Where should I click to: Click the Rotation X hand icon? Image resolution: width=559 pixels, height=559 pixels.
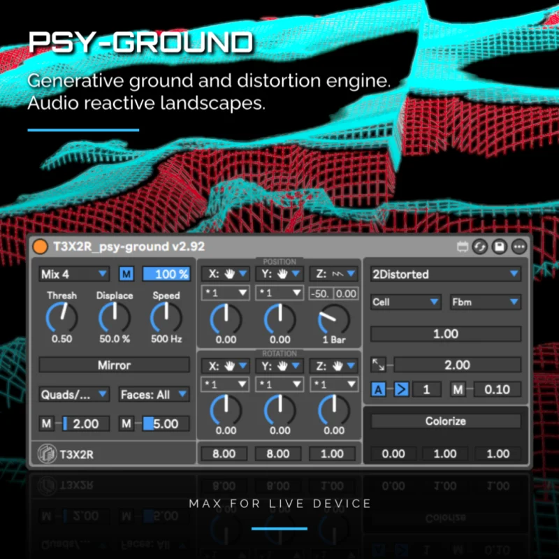(x=229, y=365)
